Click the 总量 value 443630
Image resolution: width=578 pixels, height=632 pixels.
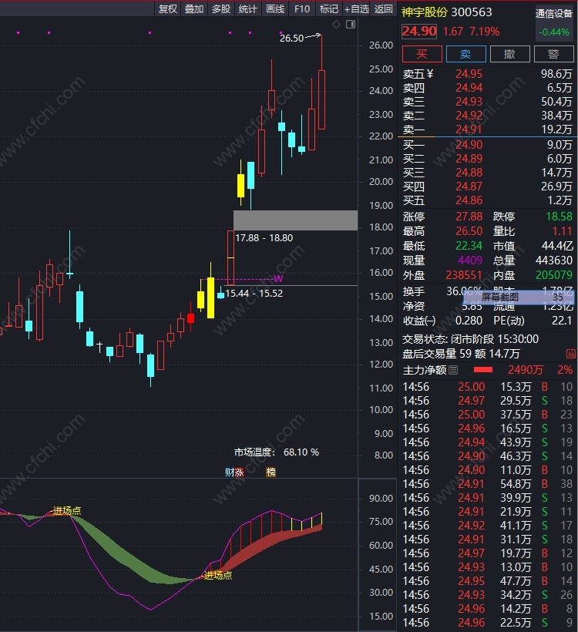tap(554, 261)
